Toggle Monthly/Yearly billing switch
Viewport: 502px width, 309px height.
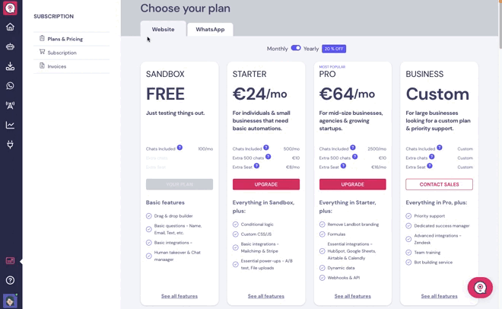(296, 48)
